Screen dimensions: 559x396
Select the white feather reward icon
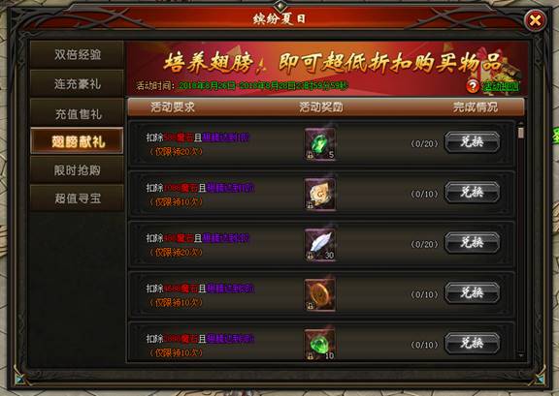(x=320, y=245)
